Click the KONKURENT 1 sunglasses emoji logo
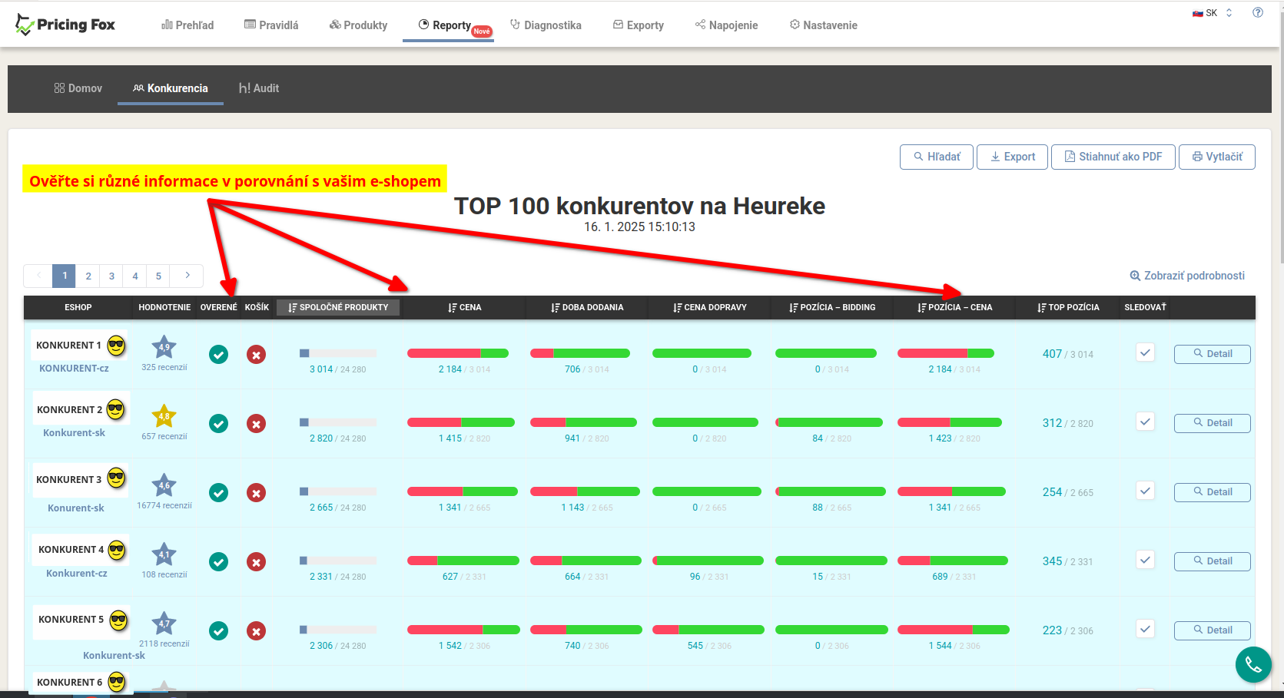 (116, 346)
